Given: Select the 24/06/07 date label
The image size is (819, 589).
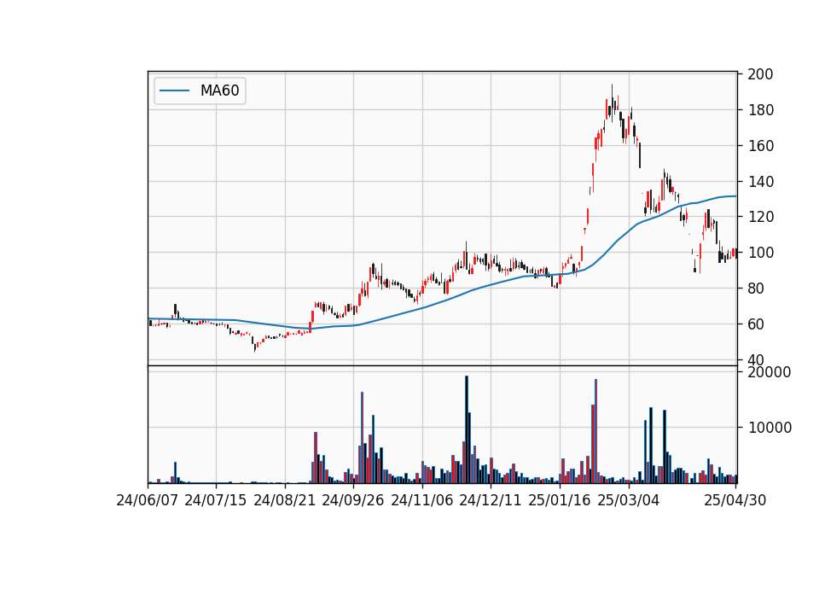Looking at the screenshot, I should (148, 500).
